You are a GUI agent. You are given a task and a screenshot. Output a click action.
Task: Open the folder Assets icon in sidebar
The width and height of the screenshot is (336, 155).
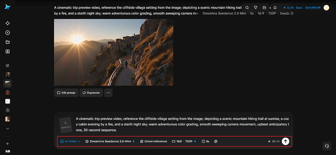pos(8,42)
